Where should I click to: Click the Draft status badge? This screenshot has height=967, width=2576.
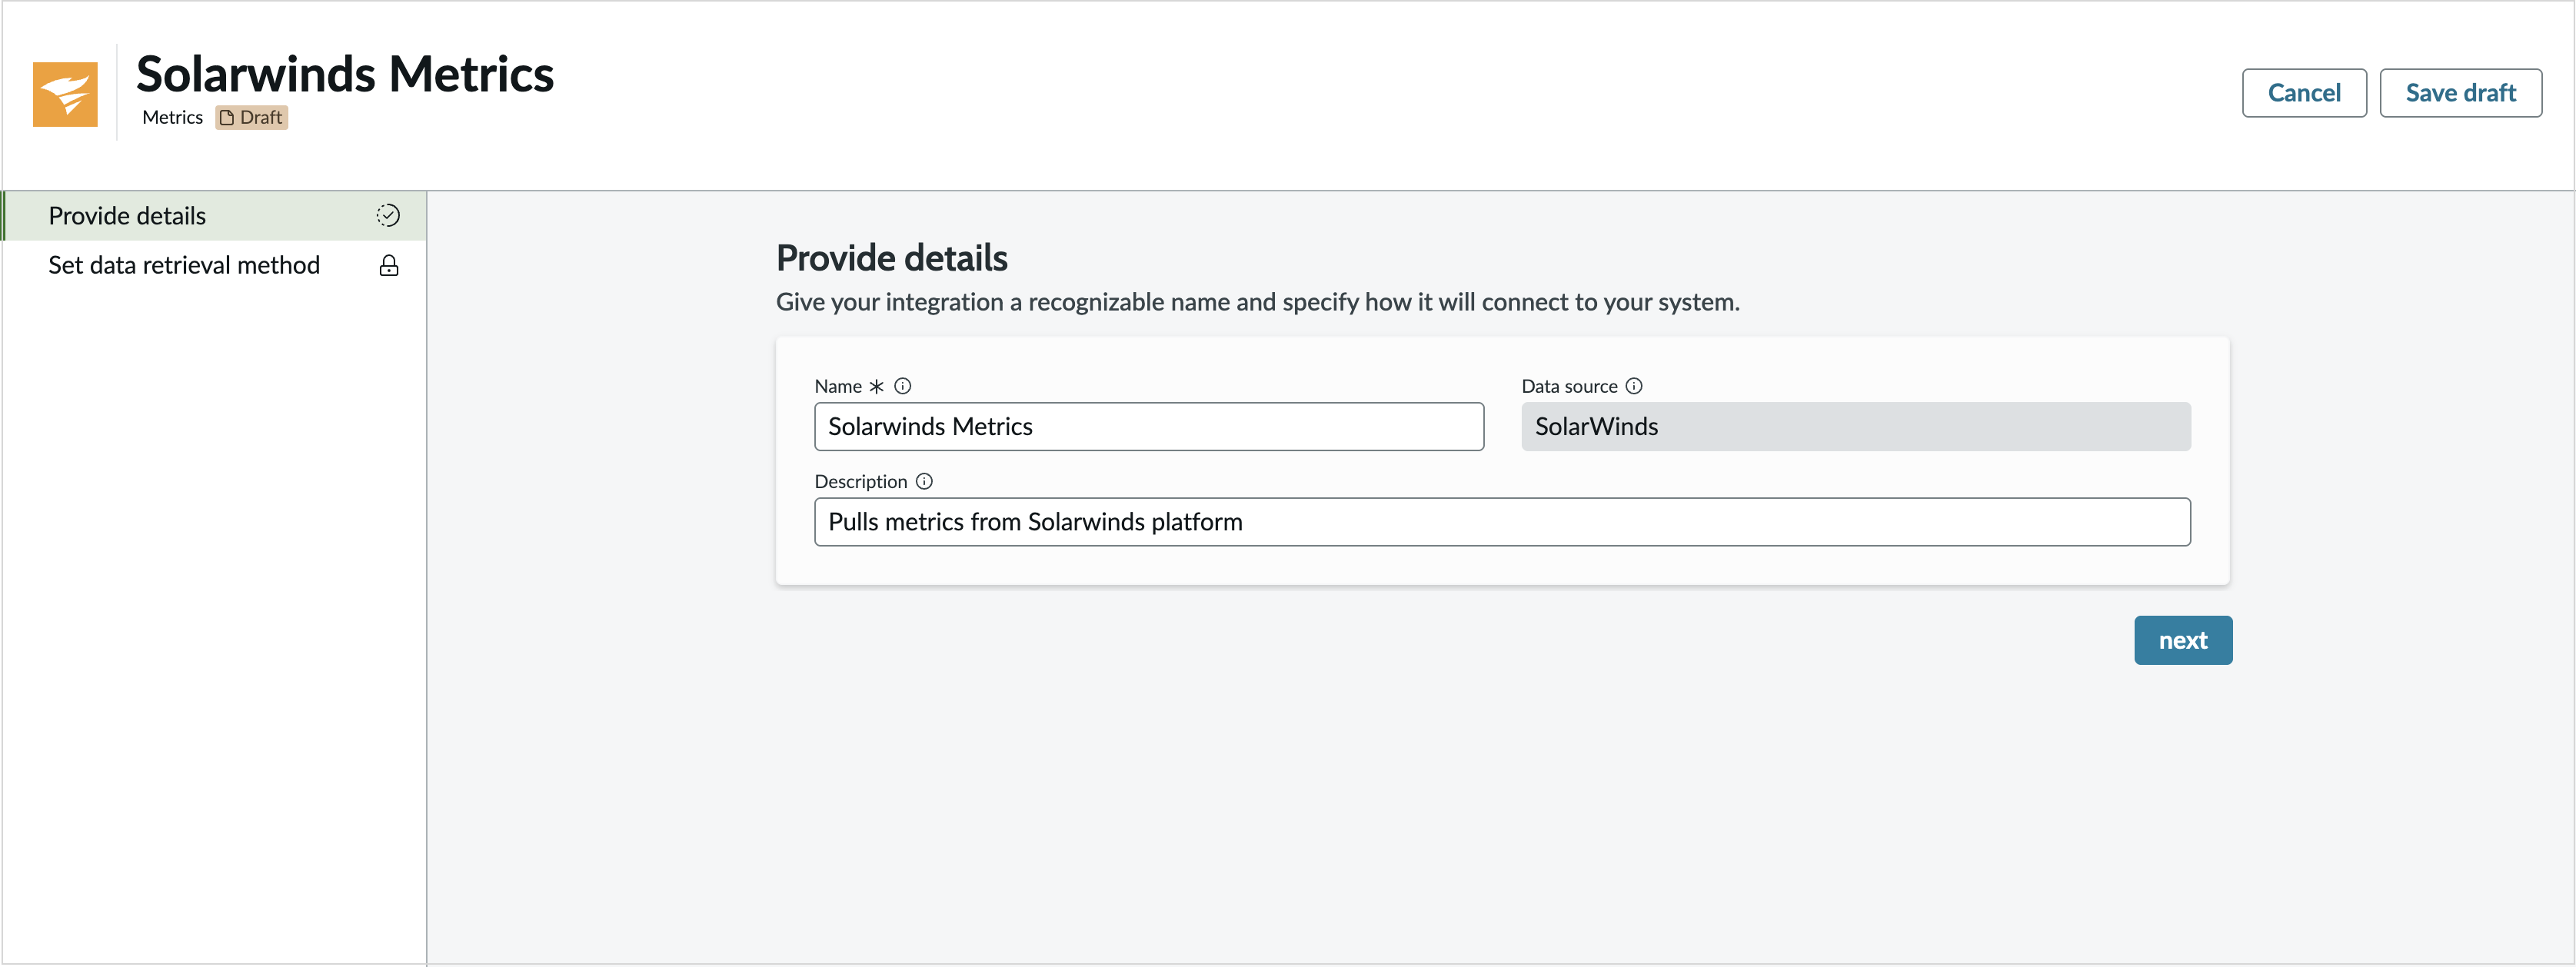click(252, 117)
